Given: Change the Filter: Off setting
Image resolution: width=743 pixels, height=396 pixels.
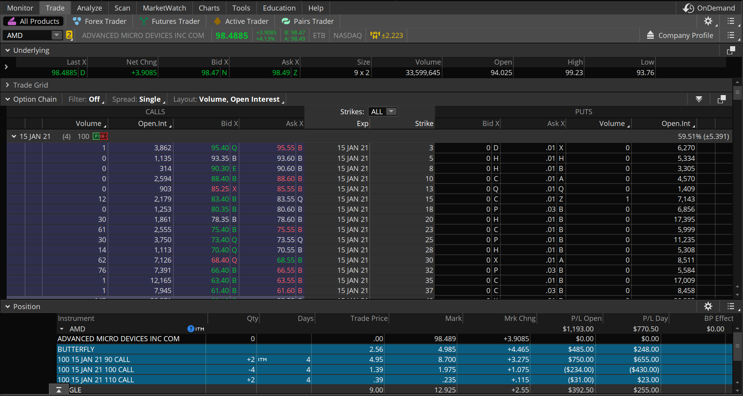Looking at the screenshot, I should (x=86, y=99).
